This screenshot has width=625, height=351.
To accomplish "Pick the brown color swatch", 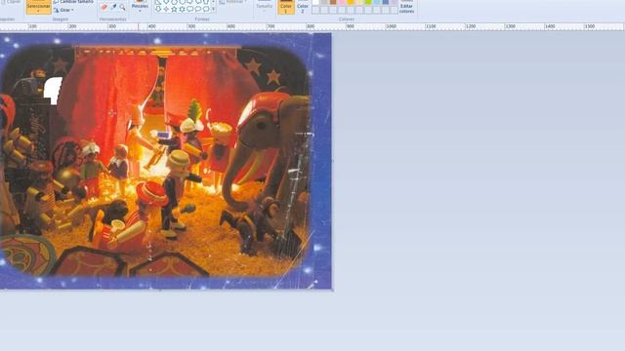I will point(333,2).
